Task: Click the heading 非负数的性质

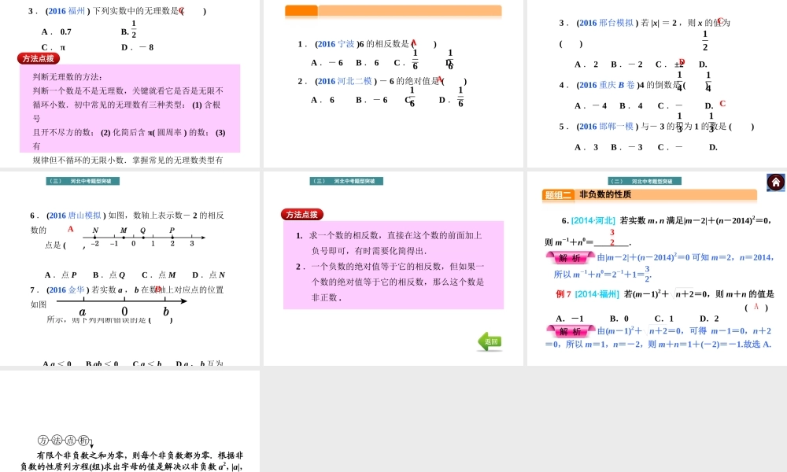Action: point(605,194)
